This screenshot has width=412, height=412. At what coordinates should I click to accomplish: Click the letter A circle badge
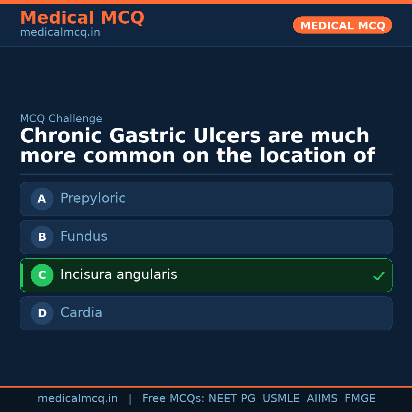coord(42,199)
